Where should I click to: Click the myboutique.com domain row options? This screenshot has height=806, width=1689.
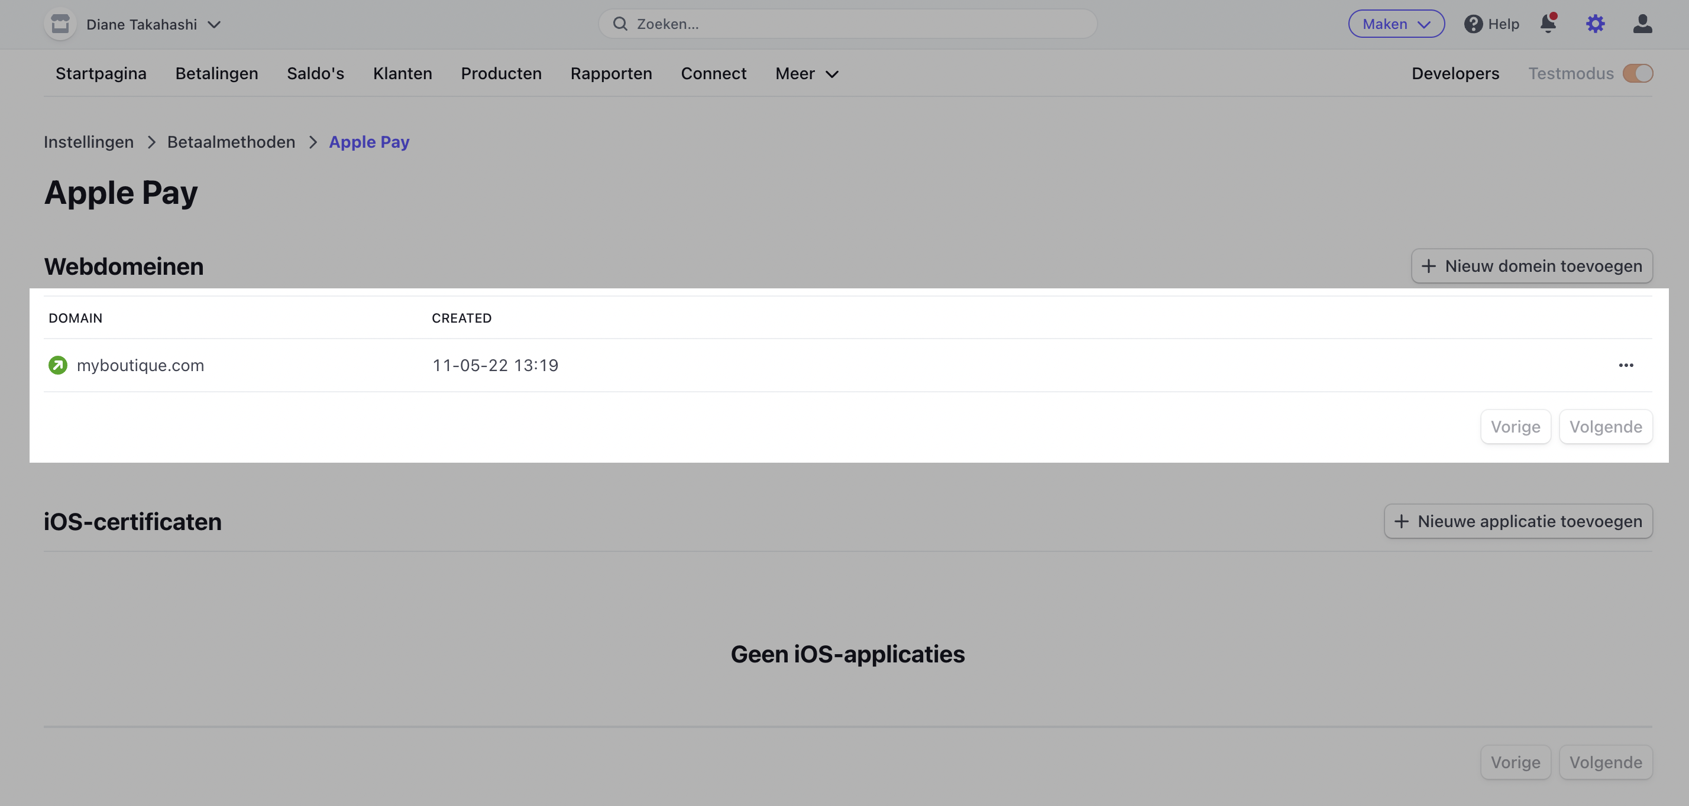tap(1626, 365)
